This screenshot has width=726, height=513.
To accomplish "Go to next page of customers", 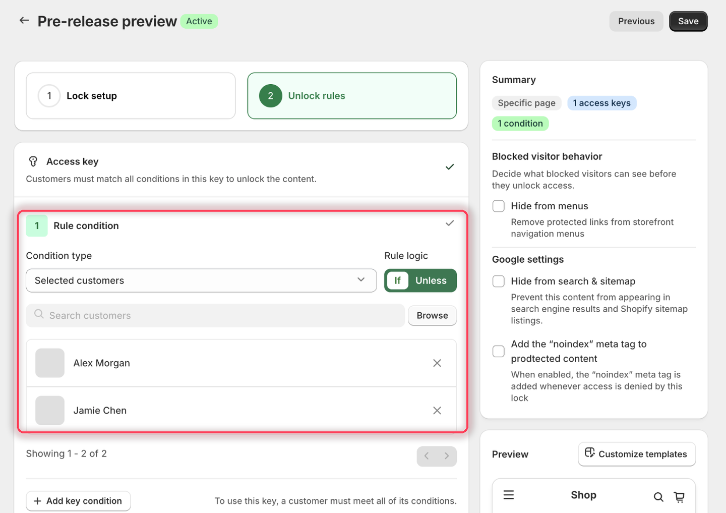I will coord(447,456).
